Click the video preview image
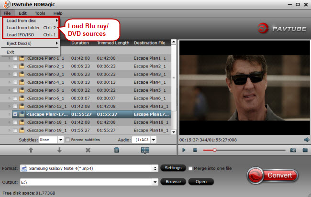The image size is (311, 197). pyautogui.click(x=244, y=88)
